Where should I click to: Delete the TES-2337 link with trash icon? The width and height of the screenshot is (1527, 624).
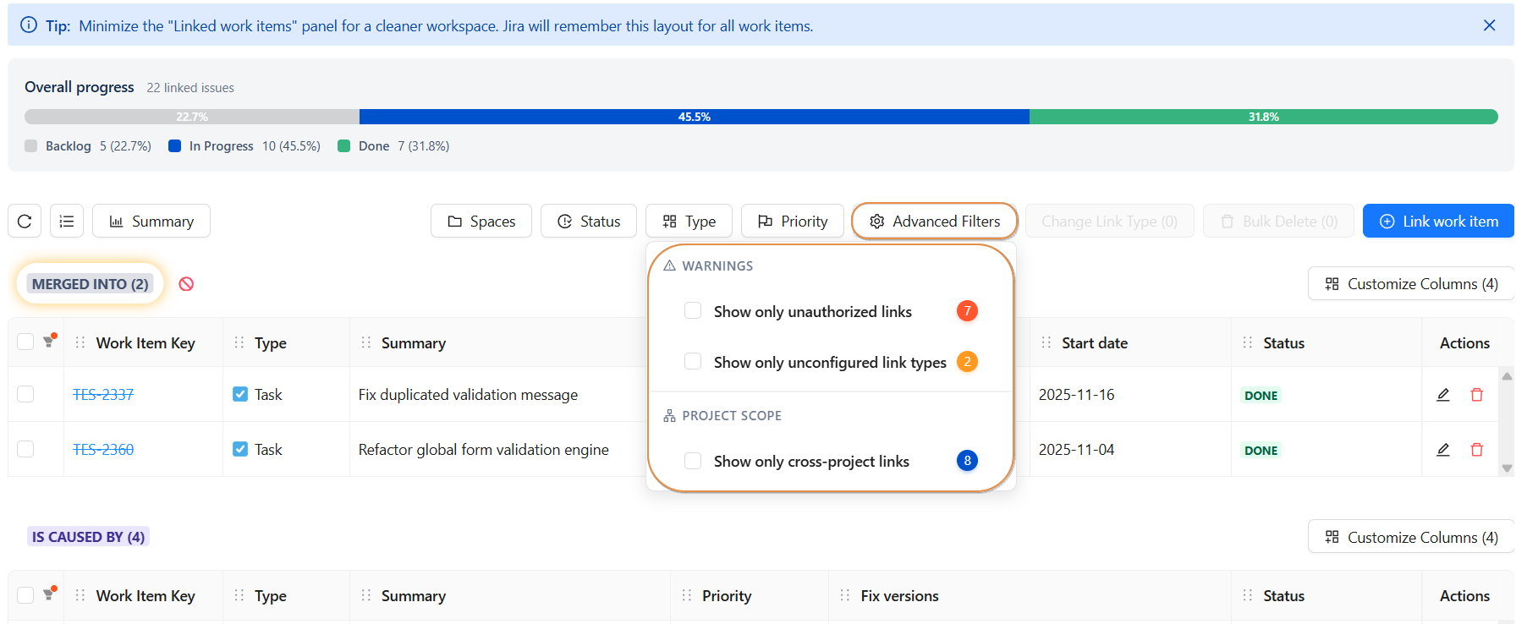(1477, 395)
